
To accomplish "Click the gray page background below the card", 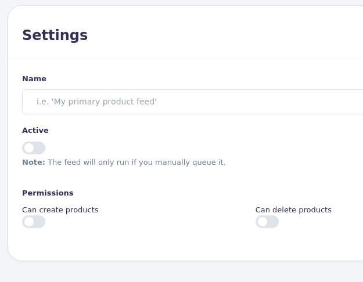I will (x=174, y=272).
